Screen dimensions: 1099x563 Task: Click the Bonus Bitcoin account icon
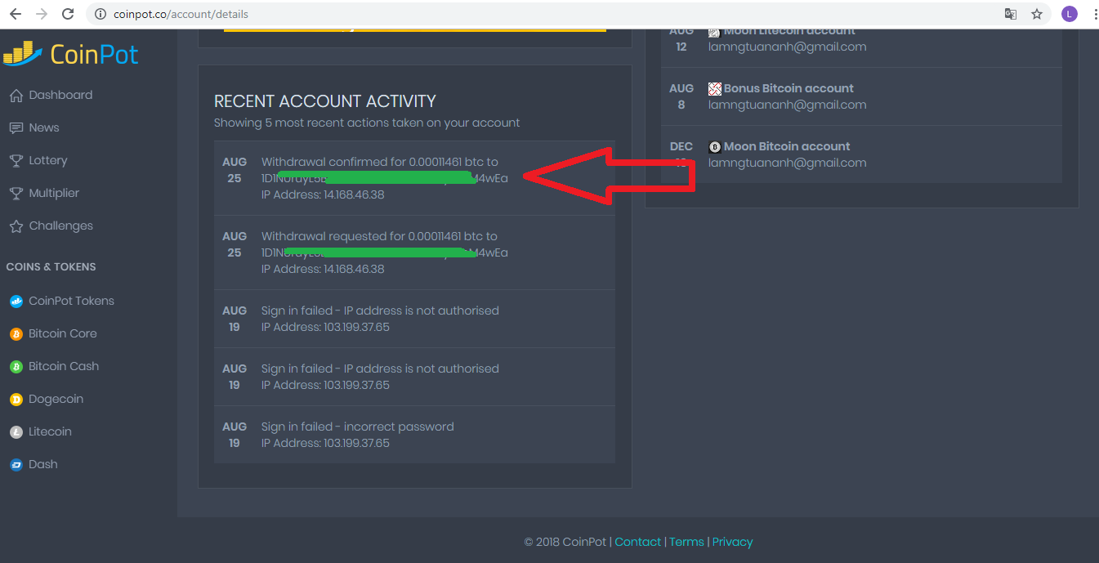click(715, 89)
